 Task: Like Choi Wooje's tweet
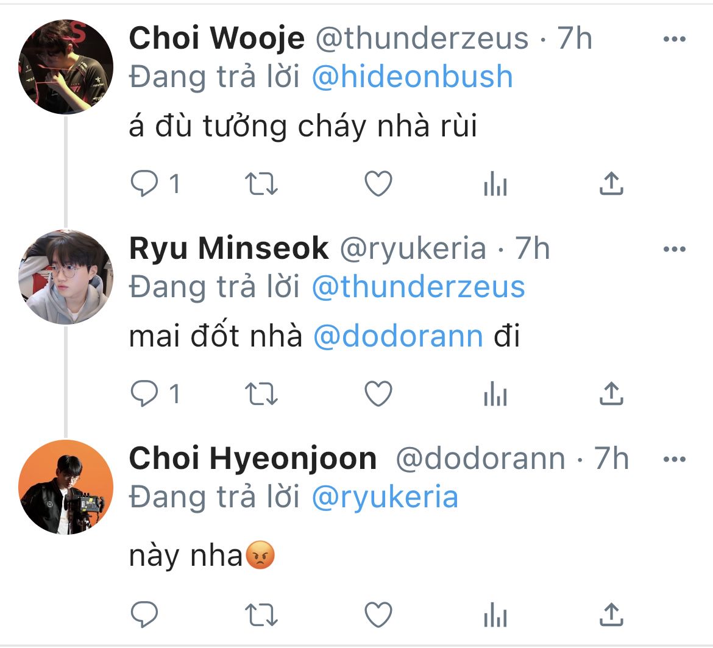[x=378, y=184]
